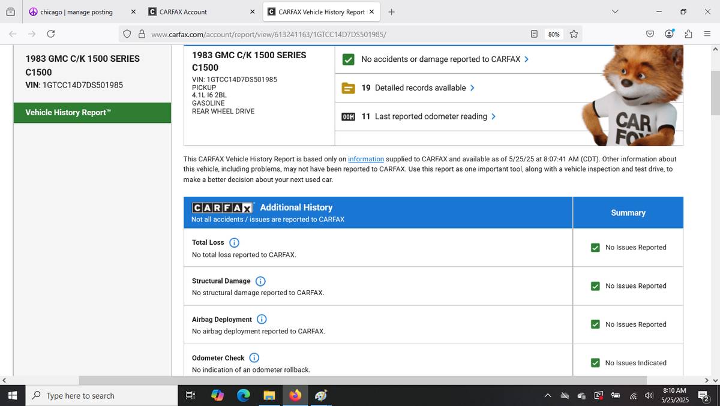Screen dimensions: 720x406
Task: Click the browser forward button
Action: 32,34
